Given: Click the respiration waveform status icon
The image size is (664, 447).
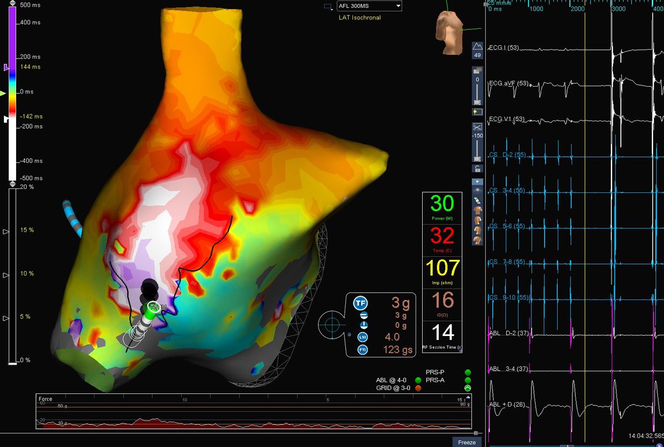Looking at the screenshot, I should [468, 388].
